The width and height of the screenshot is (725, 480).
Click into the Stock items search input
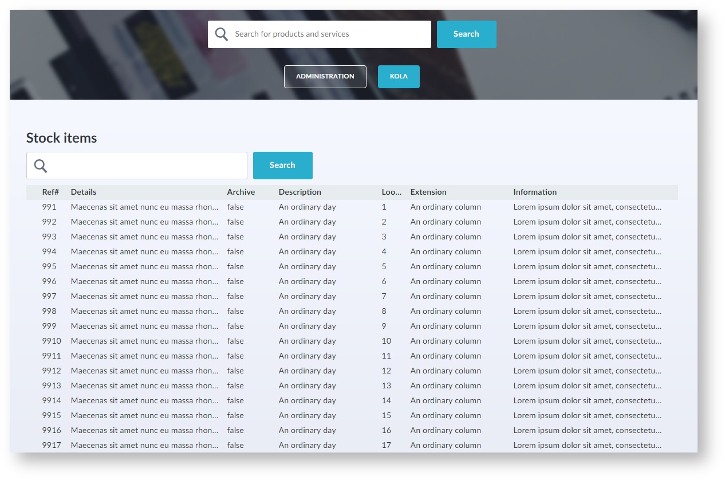coord(146,166)
